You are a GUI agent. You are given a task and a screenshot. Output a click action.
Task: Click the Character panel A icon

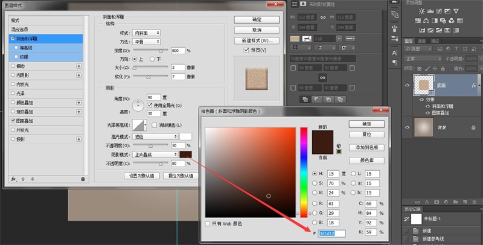[395, 53]
